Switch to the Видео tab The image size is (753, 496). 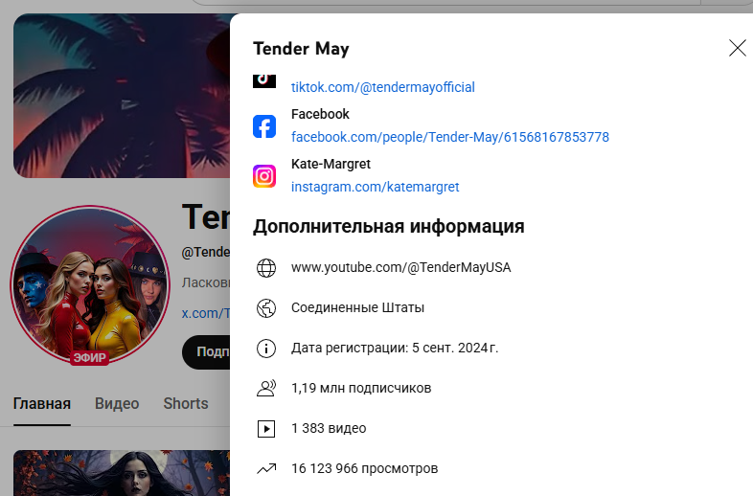pyautogui.click(x=117, y=403)
